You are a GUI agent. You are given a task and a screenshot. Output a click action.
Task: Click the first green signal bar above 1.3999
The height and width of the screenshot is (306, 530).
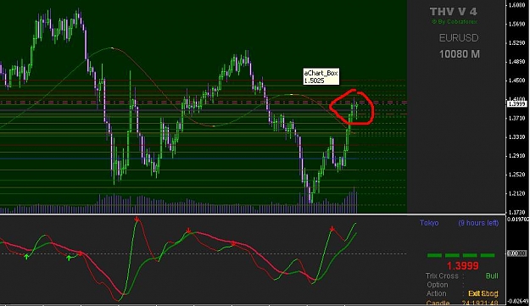[434, 255]
